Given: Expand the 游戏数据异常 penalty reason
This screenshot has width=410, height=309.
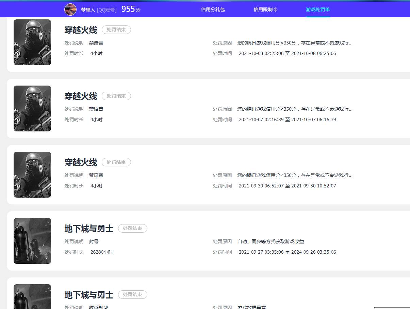Looking at the screenshot, I should tap(251, 307).
